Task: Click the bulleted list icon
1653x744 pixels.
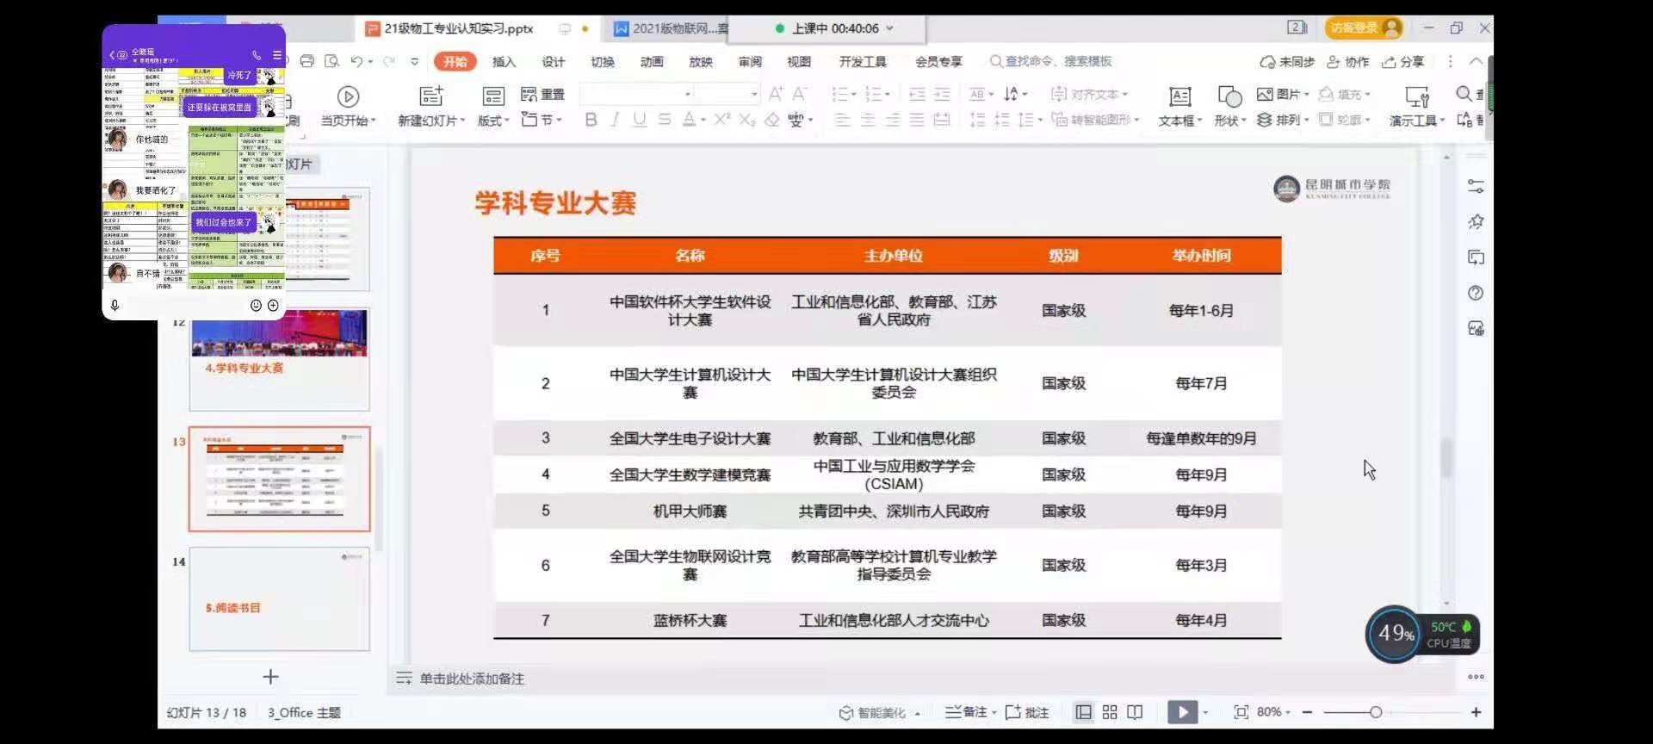Action: [839, 94]
